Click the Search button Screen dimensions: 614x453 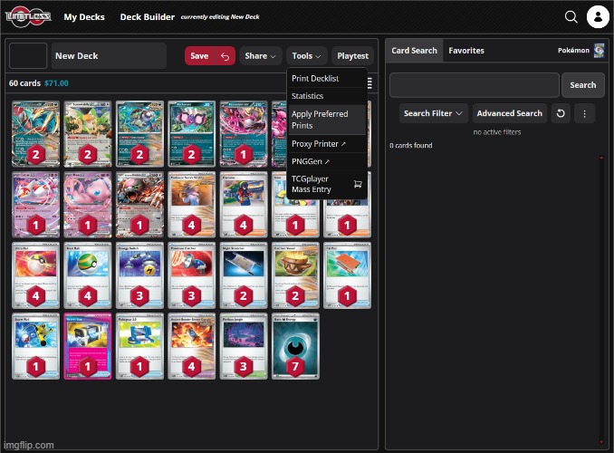tap(583, 85)
